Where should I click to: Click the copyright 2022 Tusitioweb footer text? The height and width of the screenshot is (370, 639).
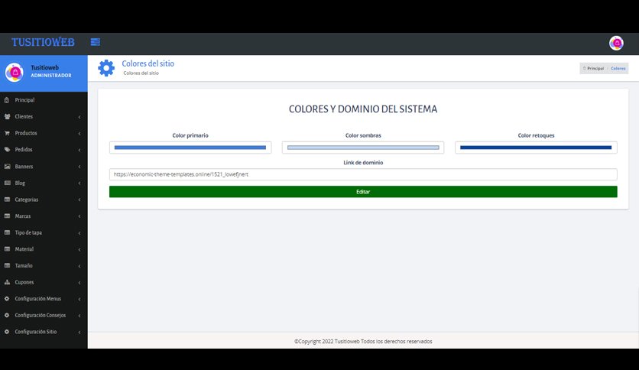click(363, 342)
